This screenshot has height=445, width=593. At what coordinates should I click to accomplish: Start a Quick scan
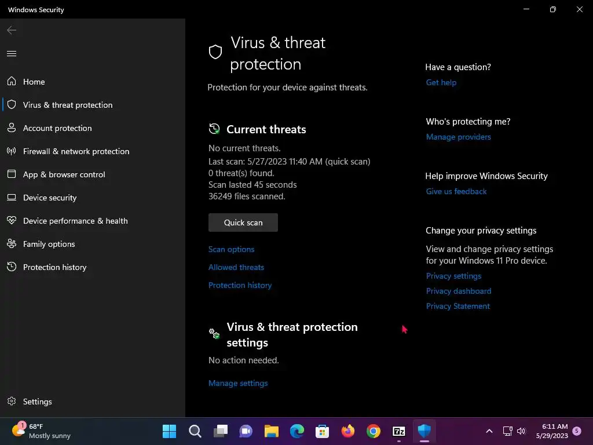coord(243,222)
